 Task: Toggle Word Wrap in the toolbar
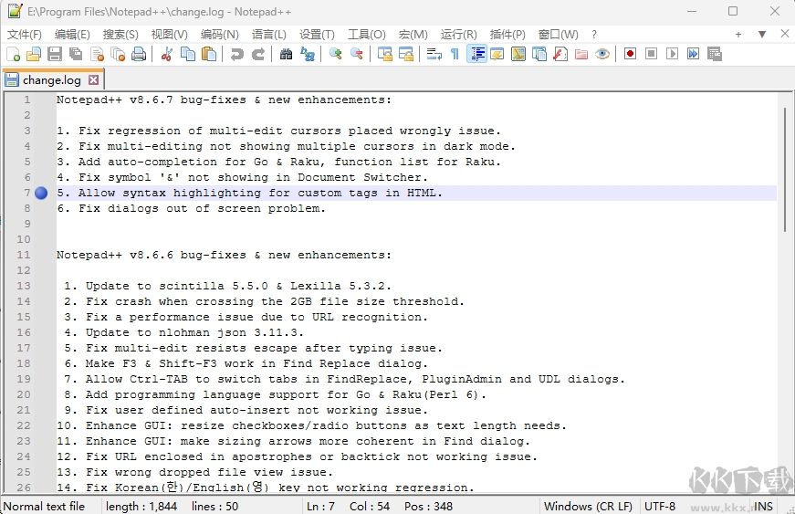tap(434, 54)
